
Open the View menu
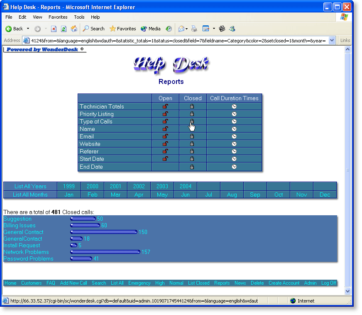click(x=37, y=17)
